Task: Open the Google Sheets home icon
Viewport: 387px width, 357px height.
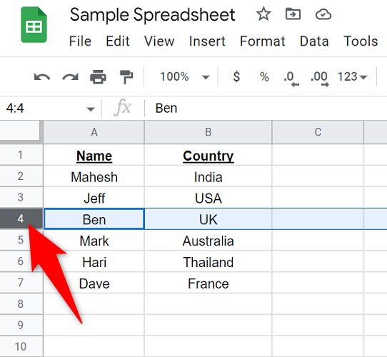Action: pyautogui.click(x=34, y=25)
